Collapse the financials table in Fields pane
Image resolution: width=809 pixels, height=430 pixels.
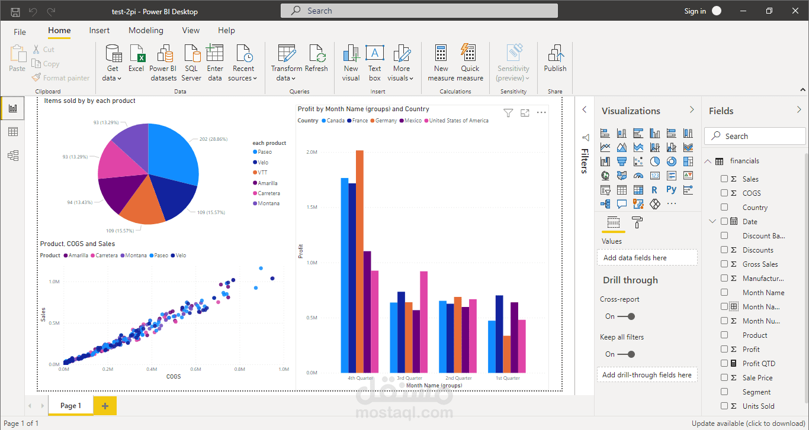coord(708,160)
